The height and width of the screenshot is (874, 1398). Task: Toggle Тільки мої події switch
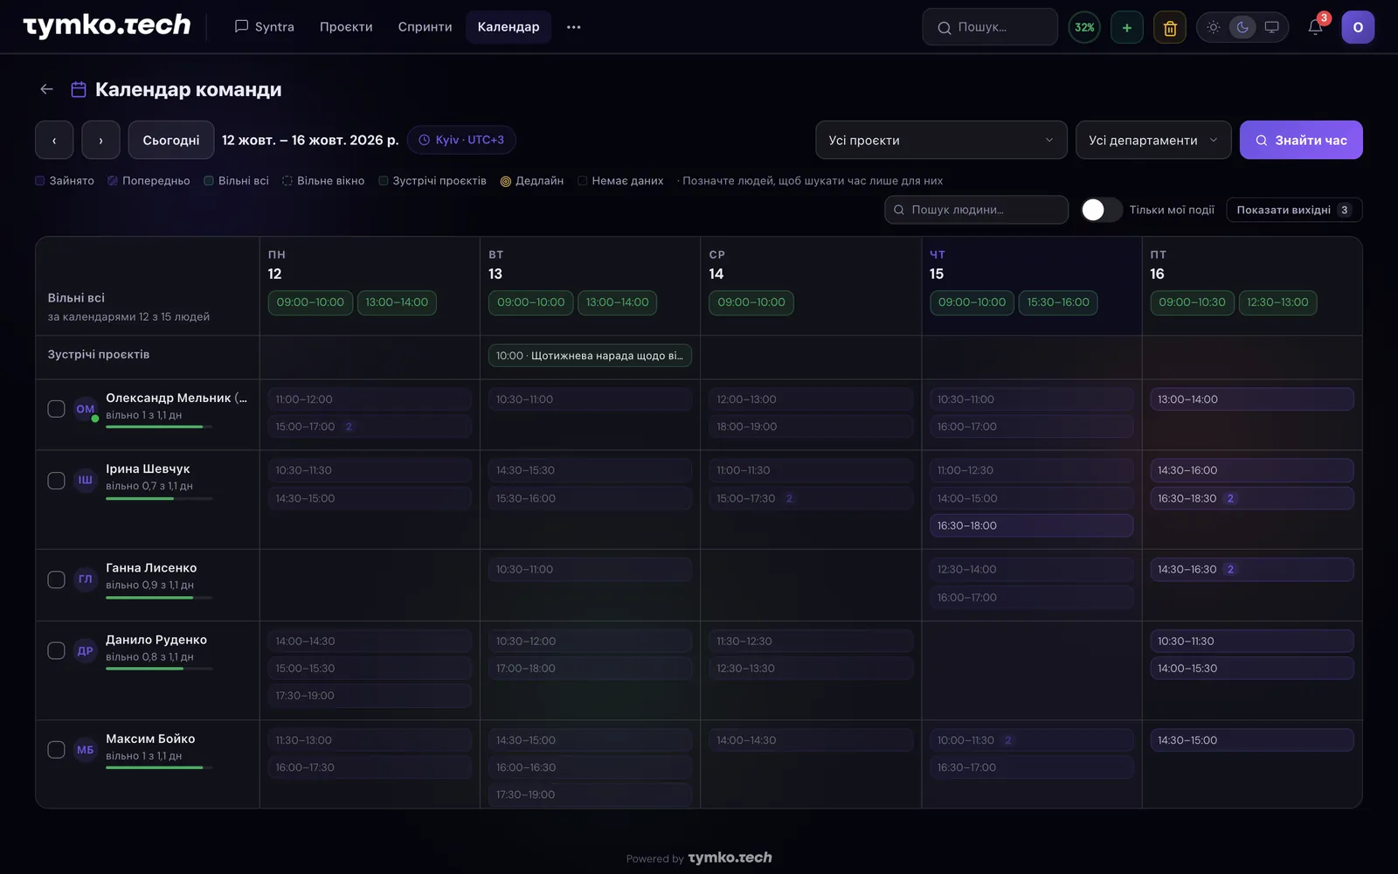click(x=1101, y=210)
